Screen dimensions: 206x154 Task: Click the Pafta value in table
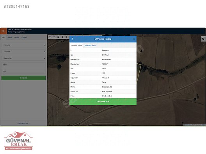coord(107,96)
